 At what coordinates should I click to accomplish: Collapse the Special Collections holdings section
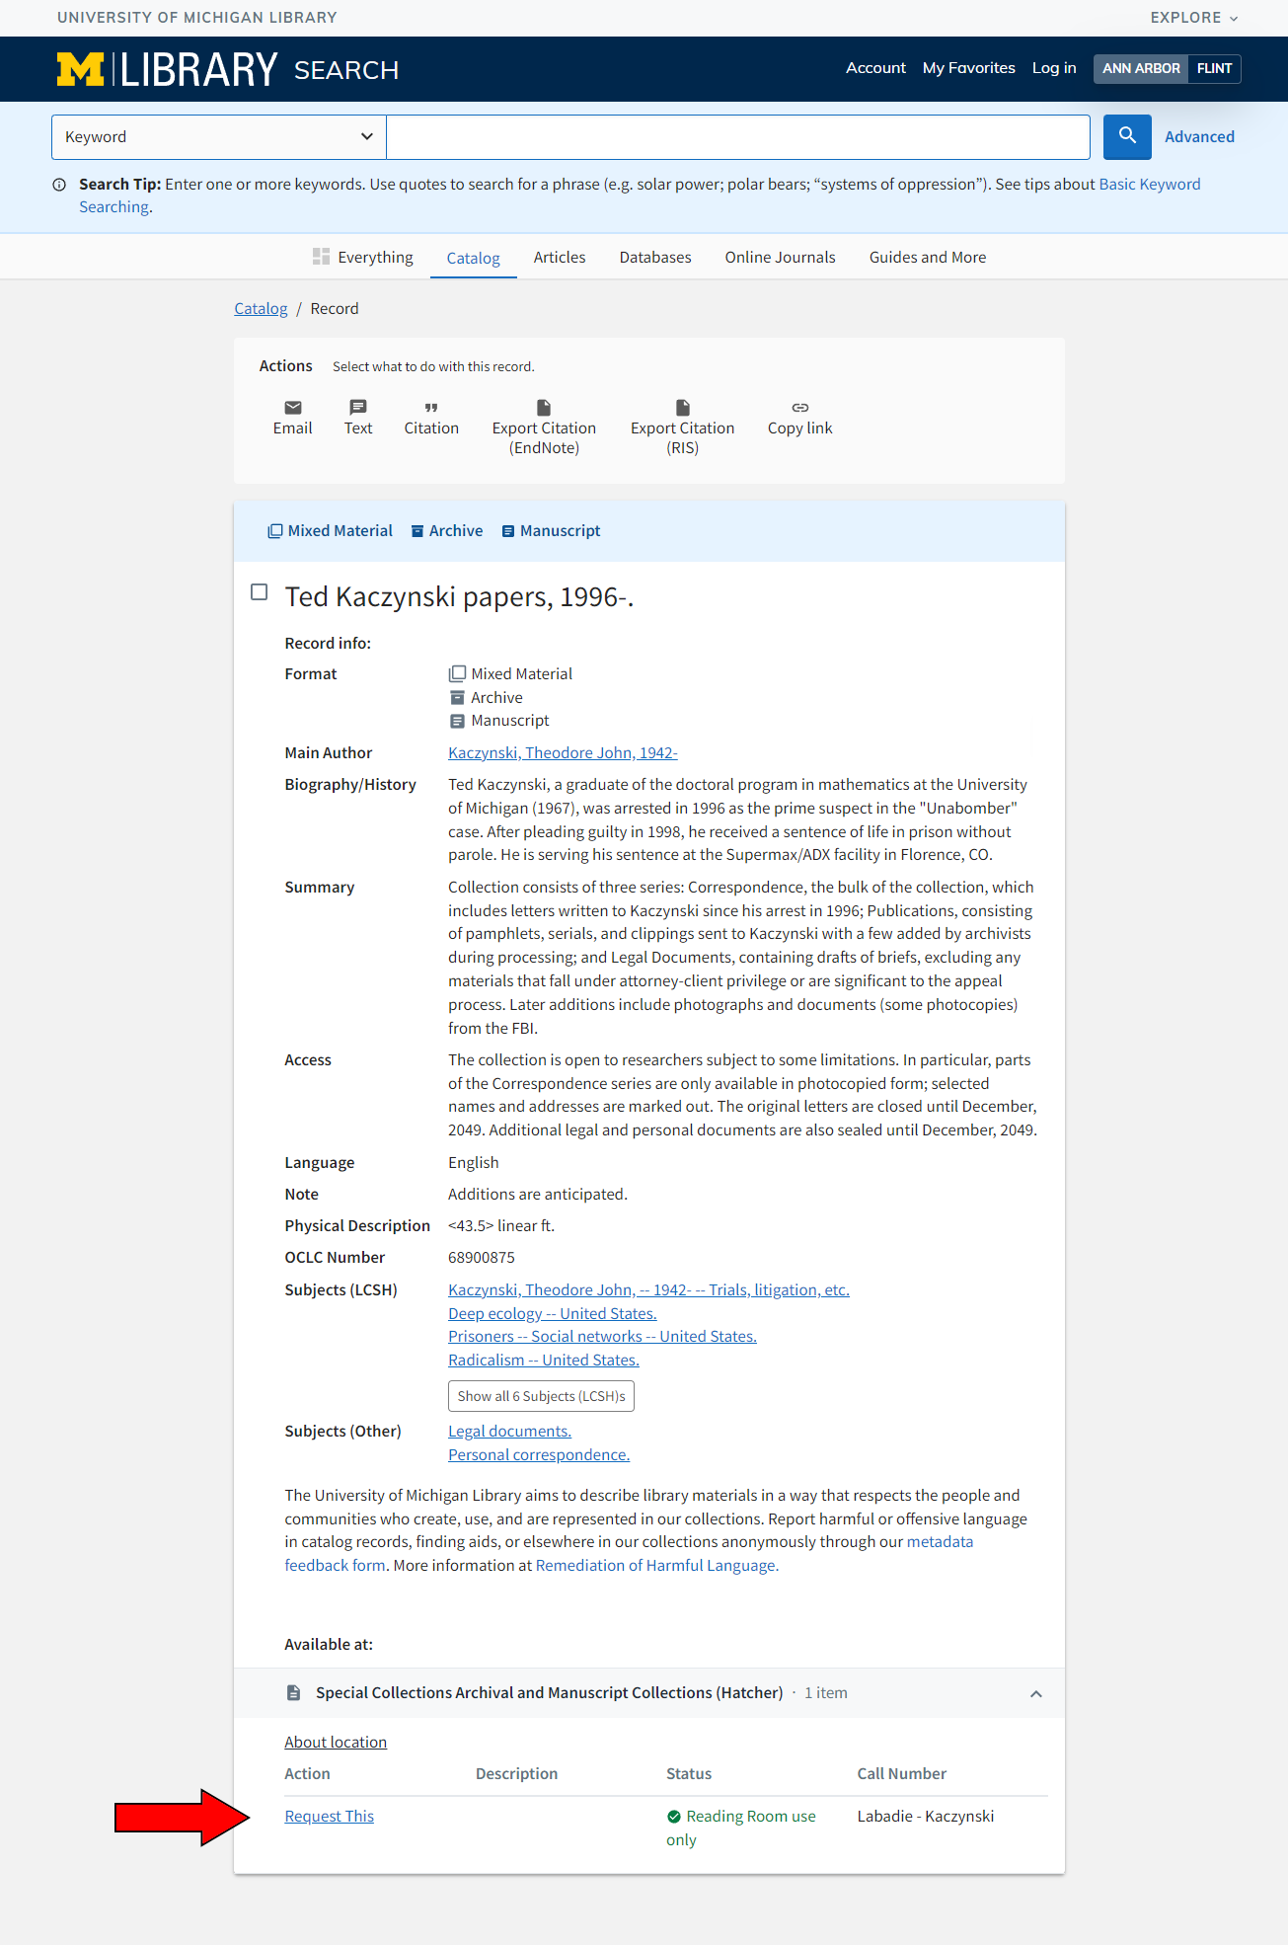(x=1036, y=1693)
